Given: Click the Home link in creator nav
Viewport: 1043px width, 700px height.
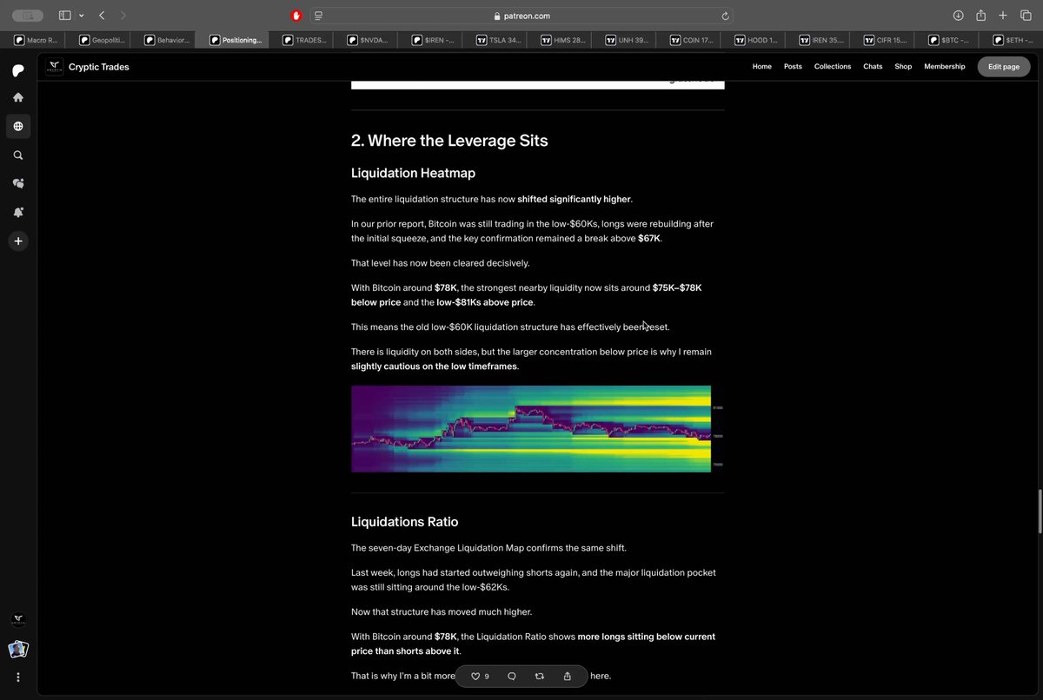Looking at the screenshot, I should (x=762, y=67).
